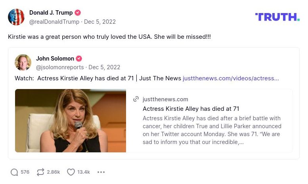The width and height of the screenshot is (308, 184).
Task: Open John Solomon's profile photo
Action: coord(23,63)
